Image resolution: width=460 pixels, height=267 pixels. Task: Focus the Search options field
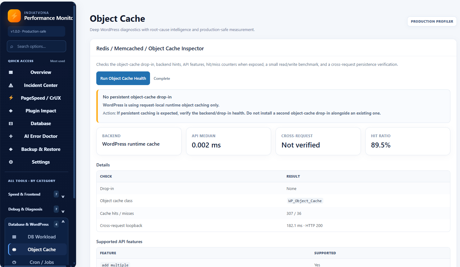click(36, 46)
